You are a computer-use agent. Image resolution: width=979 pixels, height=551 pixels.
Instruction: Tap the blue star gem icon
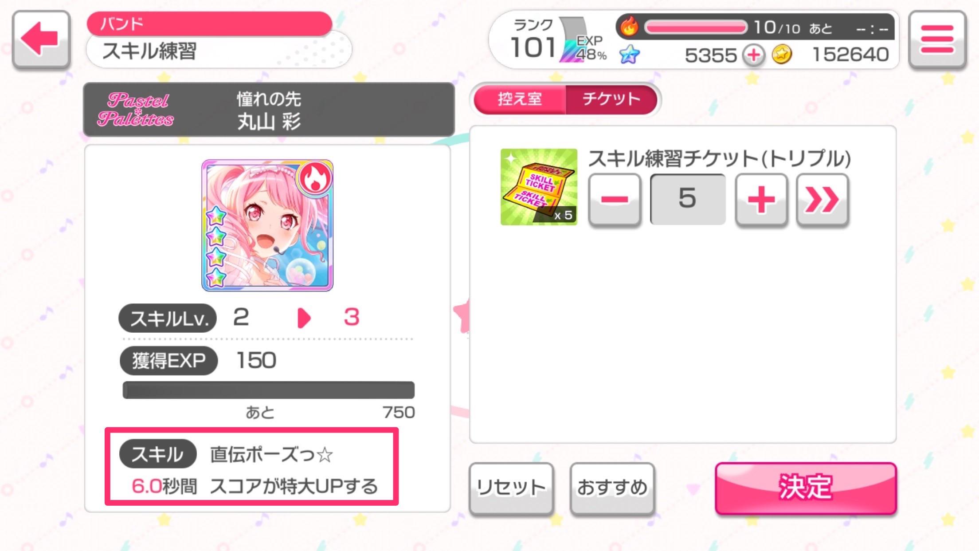(629, 55)
